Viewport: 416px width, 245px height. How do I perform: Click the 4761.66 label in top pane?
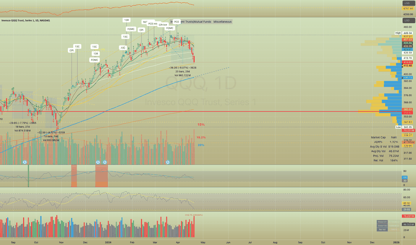point(408,9)
